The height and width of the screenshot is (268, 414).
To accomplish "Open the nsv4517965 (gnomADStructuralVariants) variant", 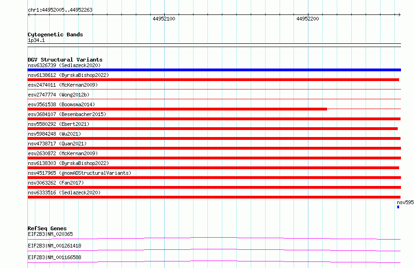I will tap(80, 173).
